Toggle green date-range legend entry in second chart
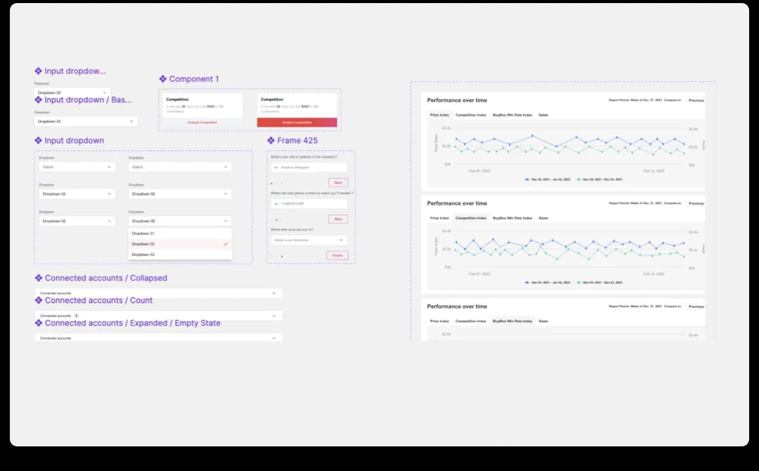The image size is (759, 471). (599, 283)
